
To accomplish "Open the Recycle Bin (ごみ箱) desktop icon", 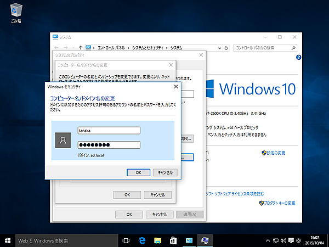I will 16,12.
